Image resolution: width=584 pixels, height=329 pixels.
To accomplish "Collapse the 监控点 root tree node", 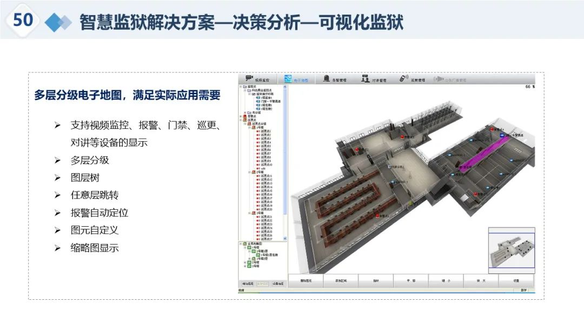I will tap(240, 87).
